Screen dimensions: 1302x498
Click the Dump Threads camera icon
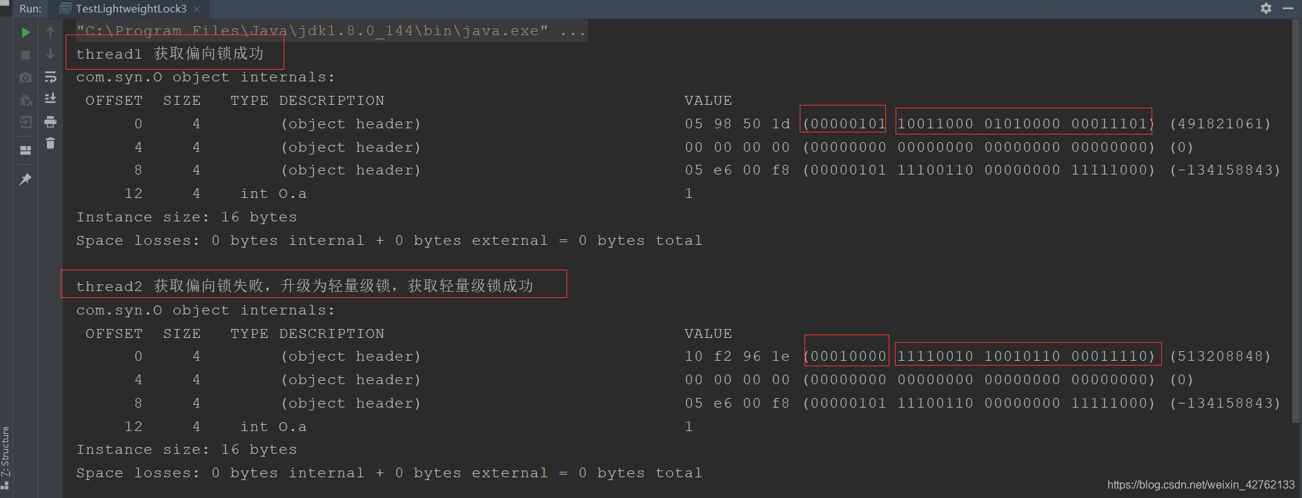[x=26, y=77]
